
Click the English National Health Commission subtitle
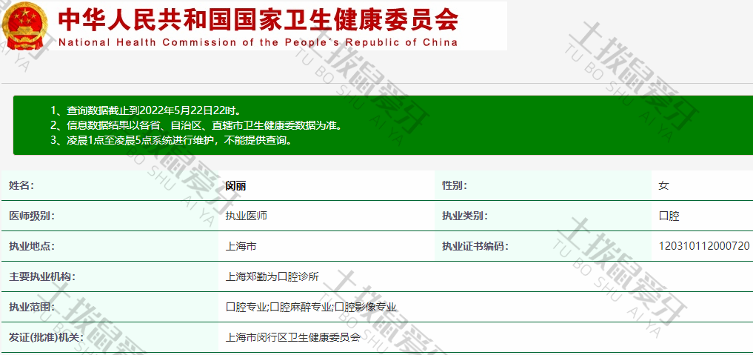coord(258,42)
